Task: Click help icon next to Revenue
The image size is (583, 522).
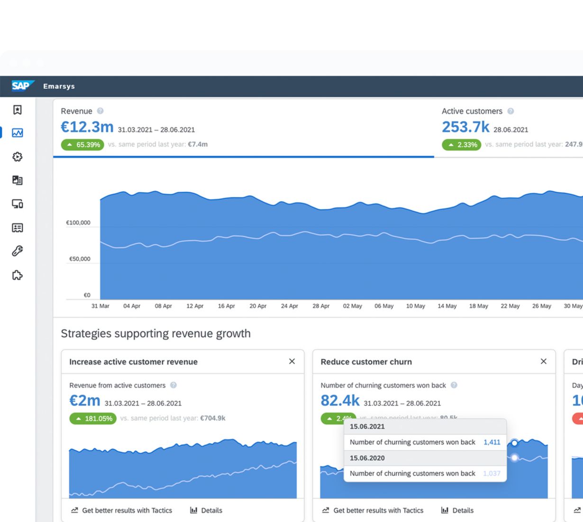Action: click(100, 111)
